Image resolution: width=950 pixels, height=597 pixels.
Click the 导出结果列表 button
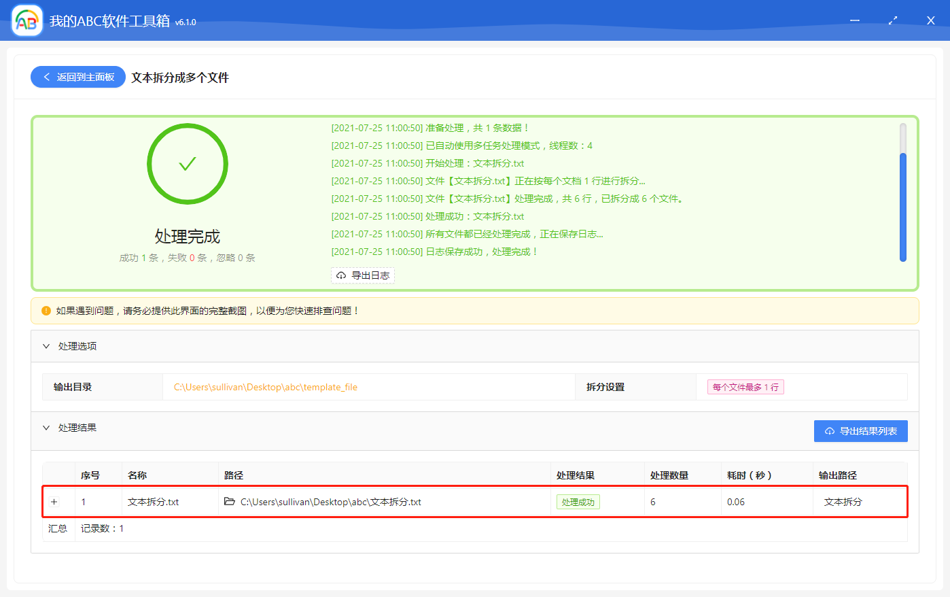pos(861,430)
